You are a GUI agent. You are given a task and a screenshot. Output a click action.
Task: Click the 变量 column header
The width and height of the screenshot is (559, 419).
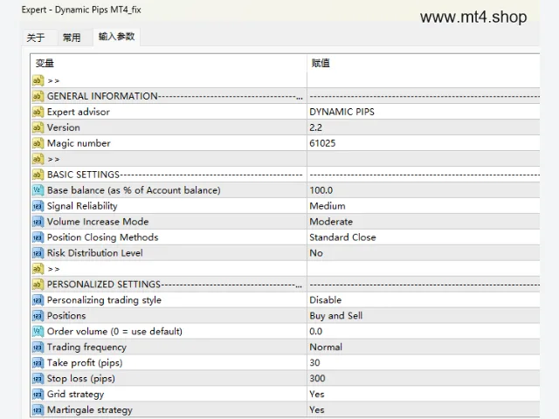point(45,64)
